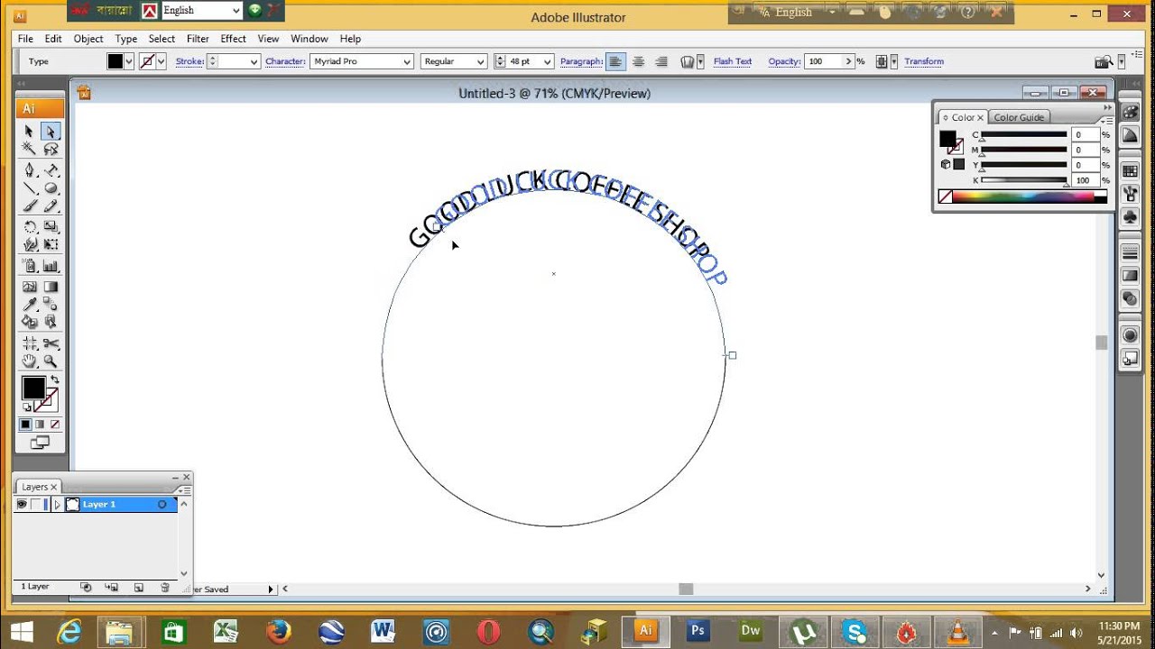Image resolution: width=1155 pixels, height=649 pixels.
Task: Toggle visibility eye of Layer 1
Action: [x=22, y=504]
